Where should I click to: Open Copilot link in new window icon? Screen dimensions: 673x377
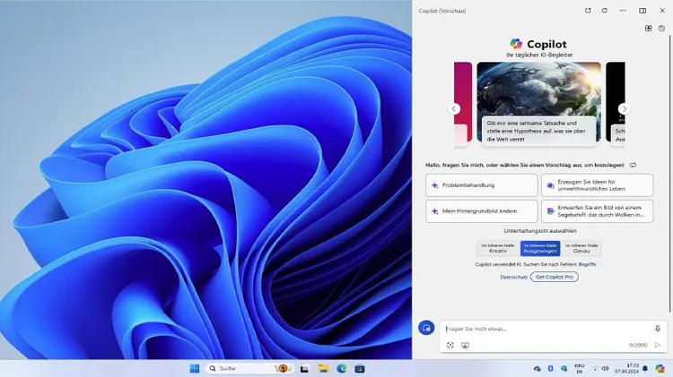point(588,10)
